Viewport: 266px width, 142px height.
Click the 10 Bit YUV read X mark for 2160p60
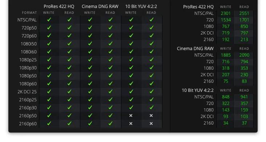pos(151,123)
